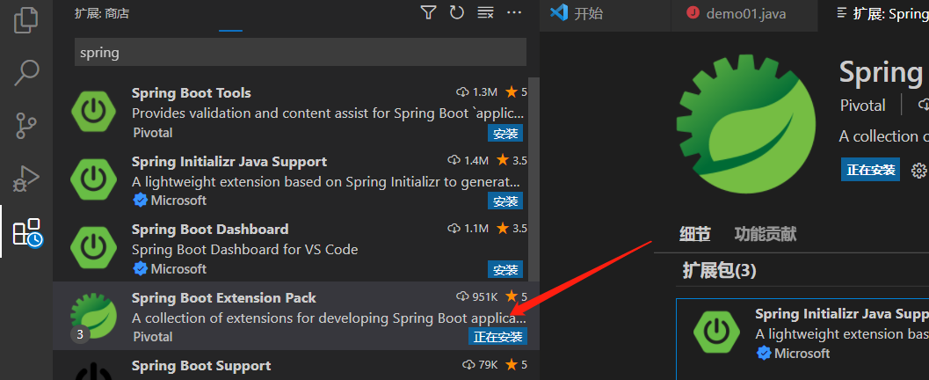This screenshot has width=929, height=380.
Task: Click Microsoft verified badge under Spring Initializr
Action: coord(141,201)
